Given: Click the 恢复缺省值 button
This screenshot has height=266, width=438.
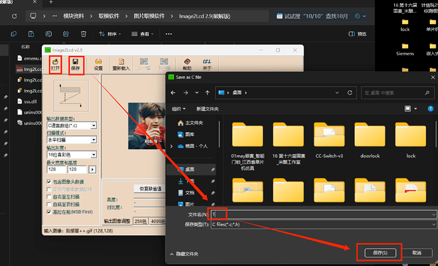Looking at the screenshot, I should (150, 189).
